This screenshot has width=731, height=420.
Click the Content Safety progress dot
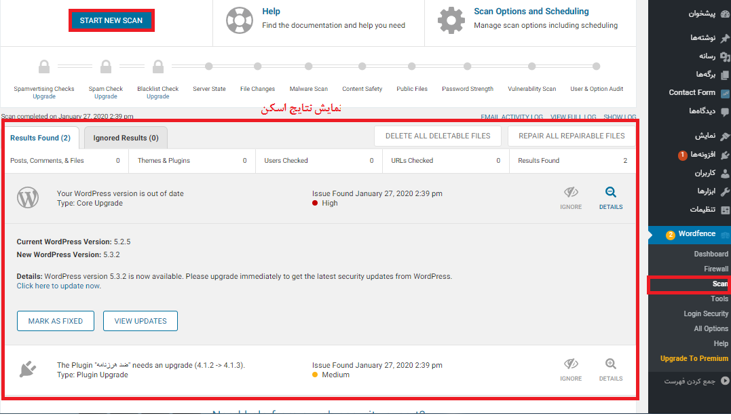362,66
